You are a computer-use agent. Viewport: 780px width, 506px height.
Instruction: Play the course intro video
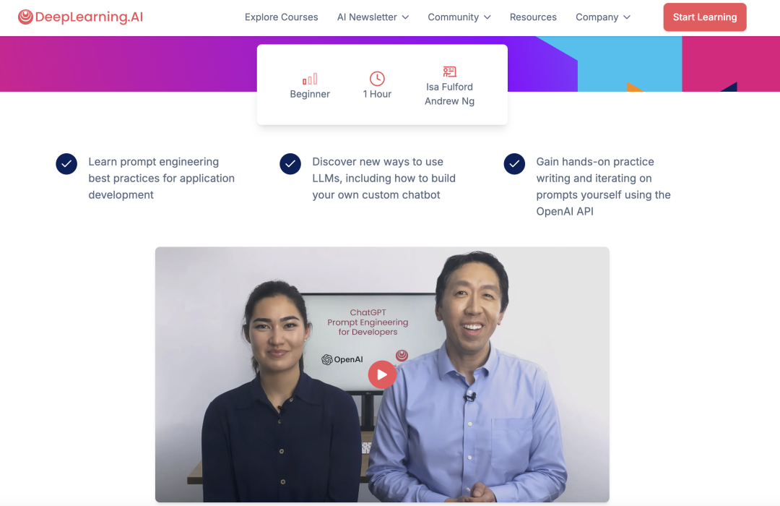(x=382, y=374)
